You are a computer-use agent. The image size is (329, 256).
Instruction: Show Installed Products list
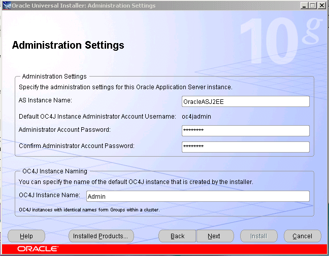101,236
